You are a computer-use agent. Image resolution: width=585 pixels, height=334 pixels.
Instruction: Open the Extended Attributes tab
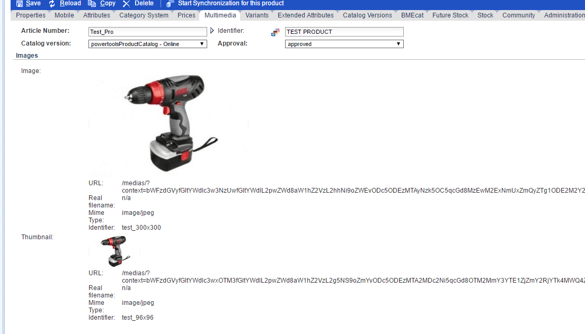click(x=306, y=15)
